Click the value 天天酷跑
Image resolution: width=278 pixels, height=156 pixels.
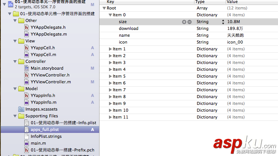pos(235,35)
